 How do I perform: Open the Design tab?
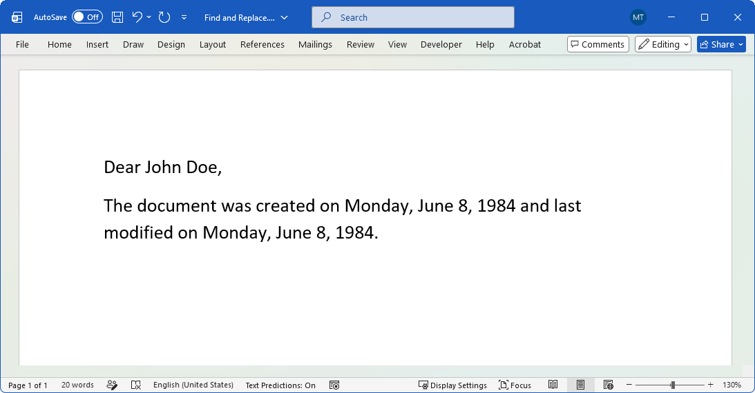(x=171, y=44)
